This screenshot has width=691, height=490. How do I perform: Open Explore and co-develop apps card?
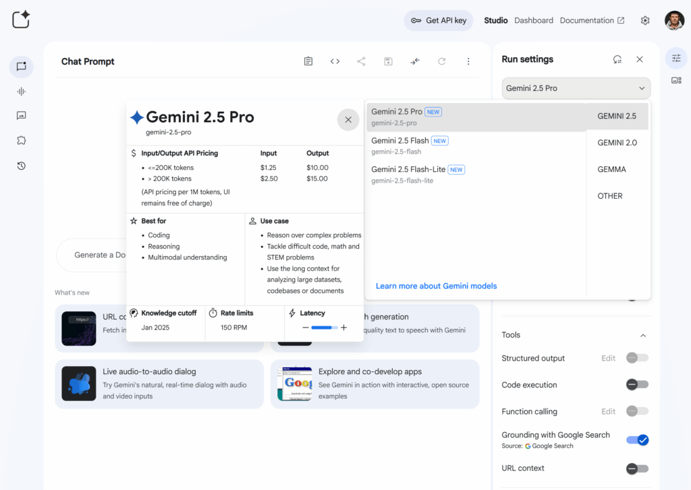click(375, 384)
